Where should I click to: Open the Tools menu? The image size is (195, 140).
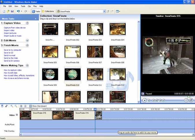23,6
